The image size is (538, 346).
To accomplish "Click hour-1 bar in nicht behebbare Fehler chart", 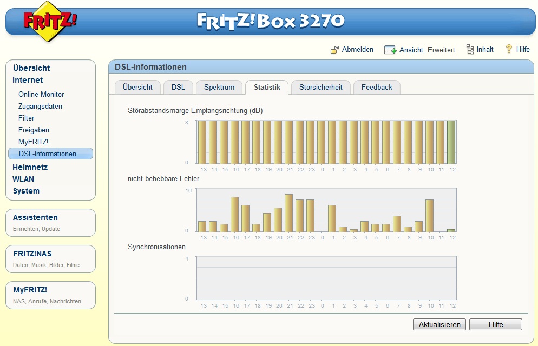I will pos(332,218).
